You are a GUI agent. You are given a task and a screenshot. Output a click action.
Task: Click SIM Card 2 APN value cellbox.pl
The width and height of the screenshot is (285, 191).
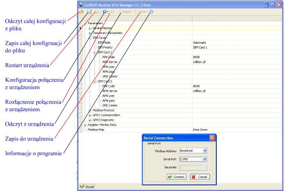199,91
